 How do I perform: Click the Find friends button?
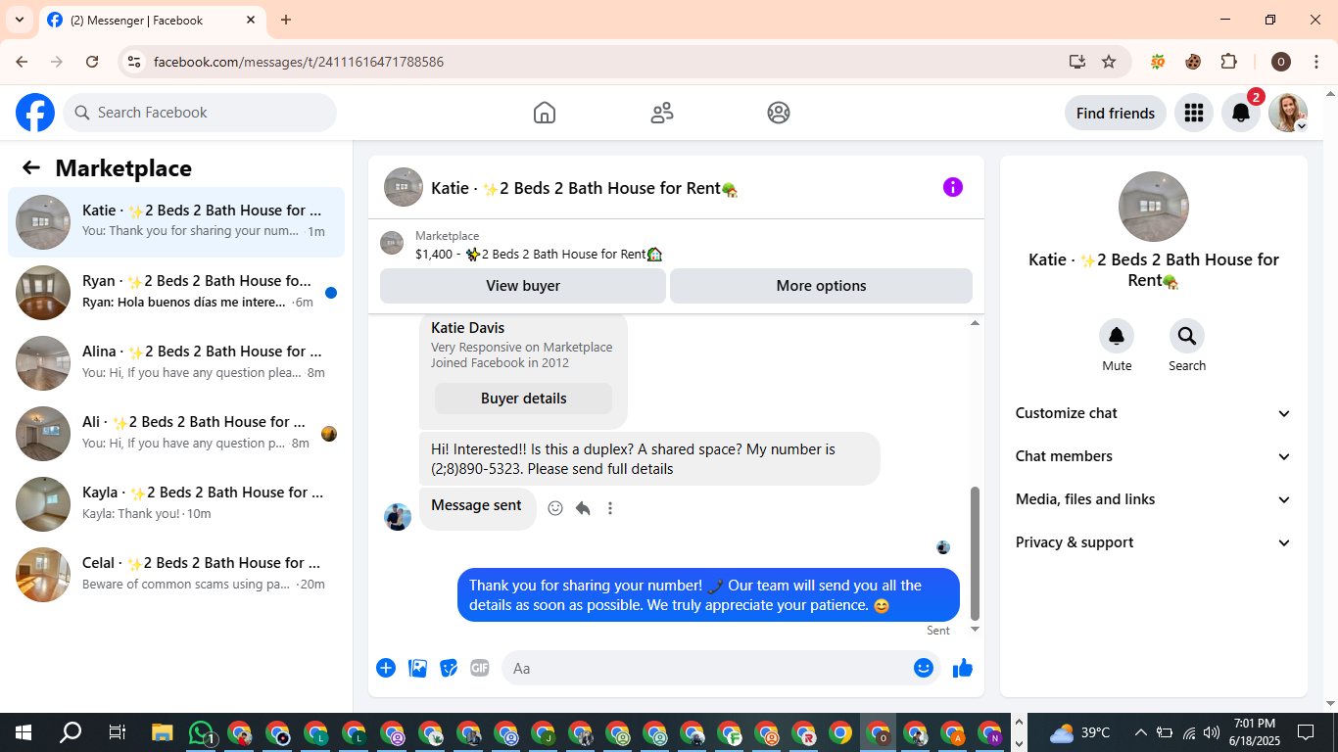click(1116, 113)
